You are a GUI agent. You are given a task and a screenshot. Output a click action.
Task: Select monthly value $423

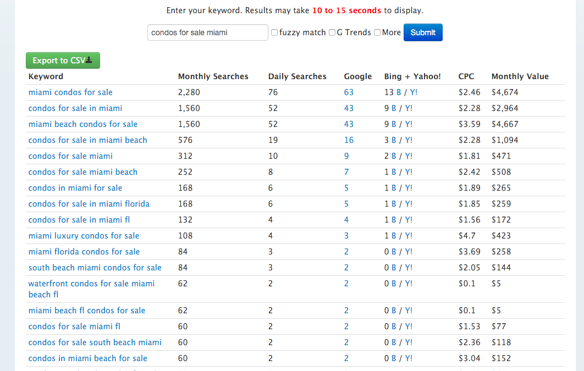501,236
